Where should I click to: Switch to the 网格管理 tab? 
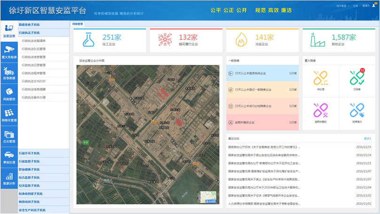click(78, 24)
